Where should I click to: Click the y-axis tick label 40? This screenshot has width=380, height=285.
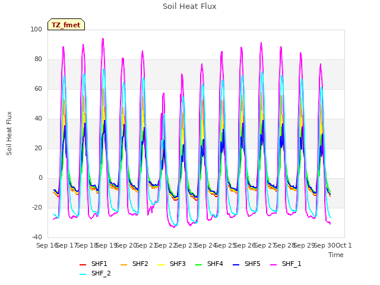(38, 119)
